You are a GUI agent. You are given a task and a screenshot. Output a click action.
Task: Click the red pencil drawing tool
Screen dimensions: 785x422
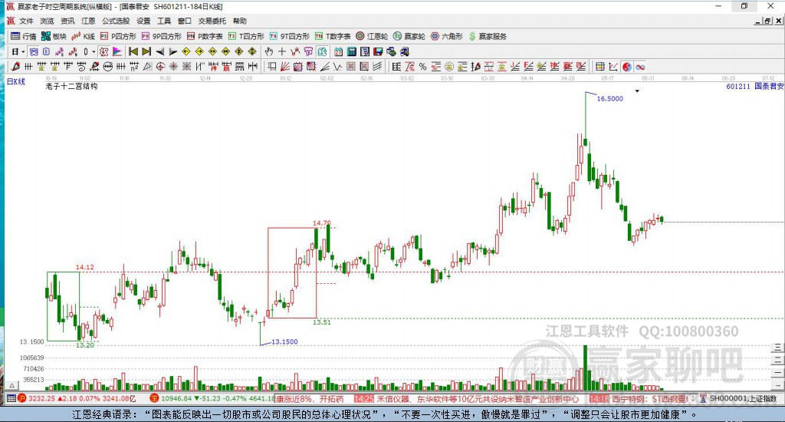[x=15, y=66]
